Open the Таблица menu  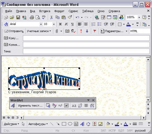(x=88, y=11)
